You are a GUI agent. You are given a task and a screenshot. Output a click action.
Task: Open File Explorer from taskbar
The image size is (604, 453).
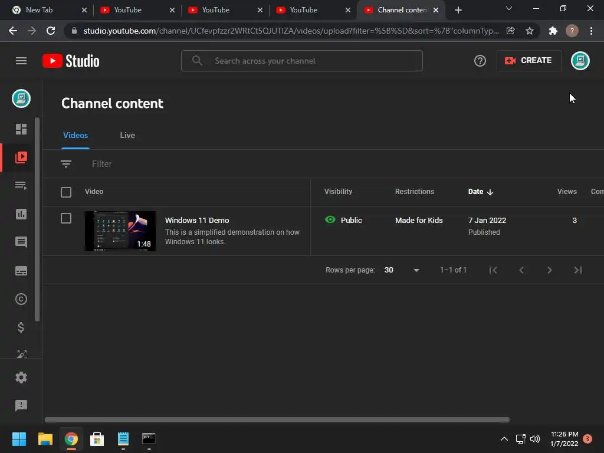pyautogui.click(x=45, y=439)
